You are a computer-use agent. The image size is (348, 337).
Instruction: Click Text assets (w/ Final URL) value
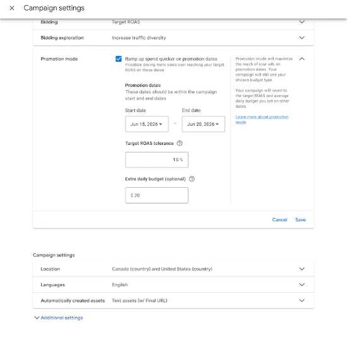tap(139, 300)
